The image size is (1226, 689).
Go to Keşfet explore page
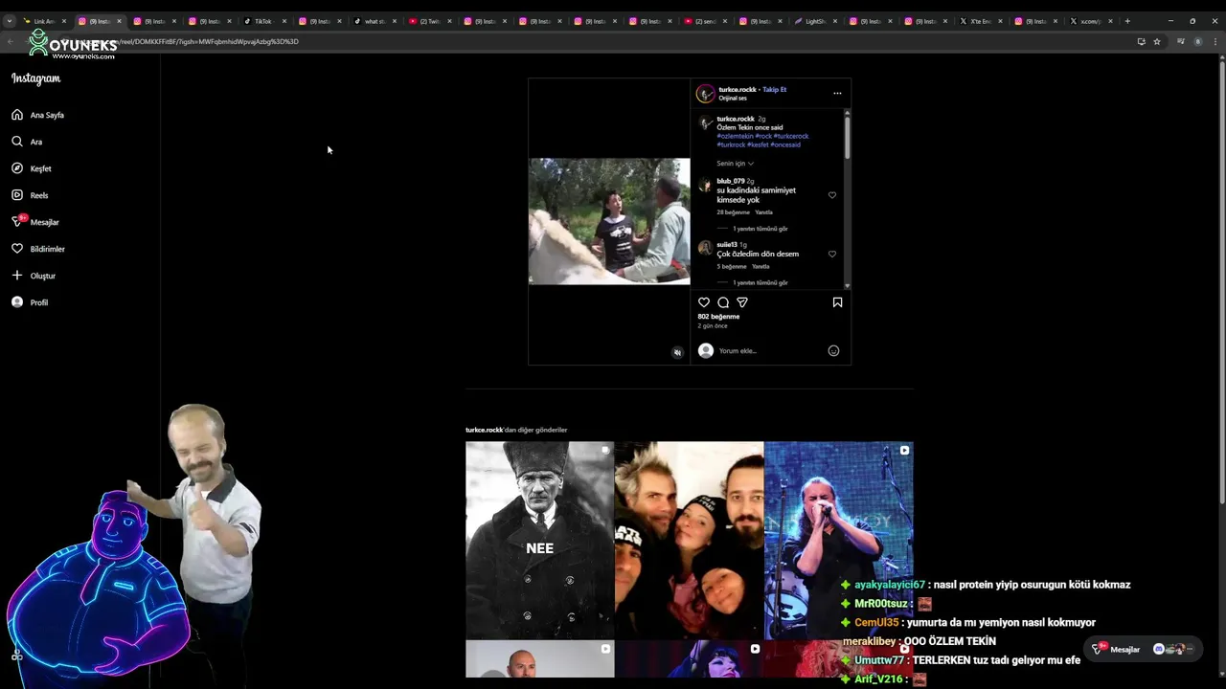32,168
